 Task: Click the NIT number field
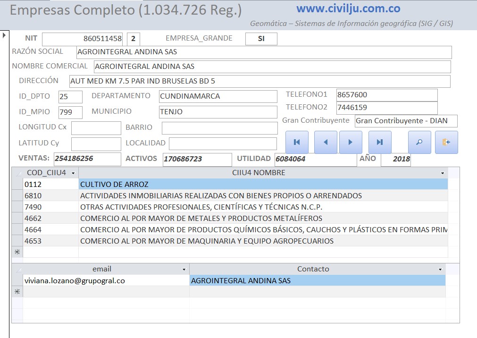[x=83, y=39]
